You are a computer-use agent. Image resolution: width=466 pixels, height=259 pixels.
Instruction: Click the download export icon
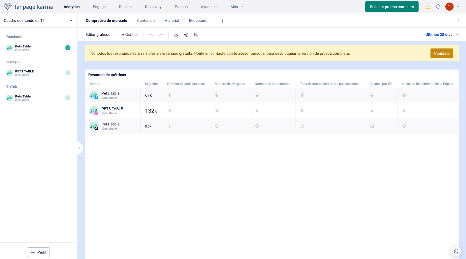tap(176, 35)
